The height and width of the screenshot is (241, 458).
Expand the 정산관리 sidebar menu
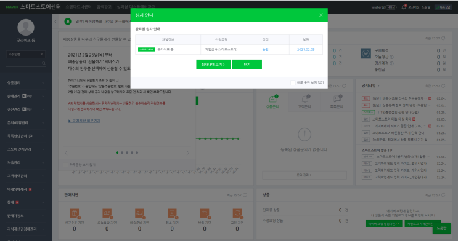coord(26,109)
